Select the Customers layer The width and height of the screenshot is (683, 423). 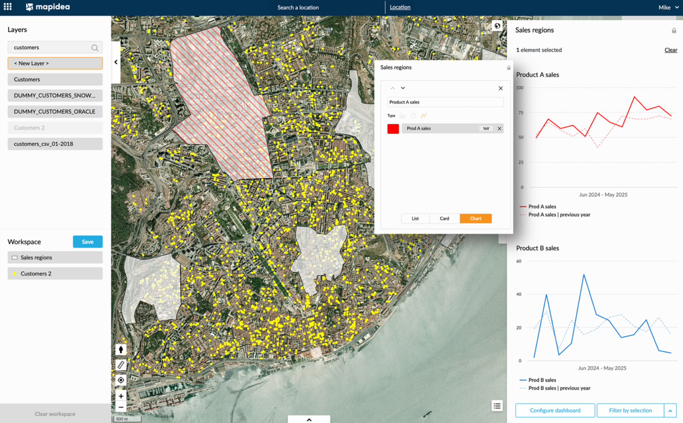(x=55, y=79)
